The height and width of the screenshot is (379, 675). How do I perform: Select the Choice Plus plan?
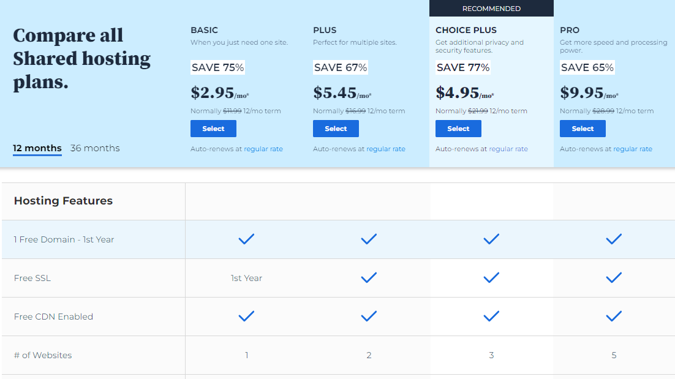tap(458, 129)
